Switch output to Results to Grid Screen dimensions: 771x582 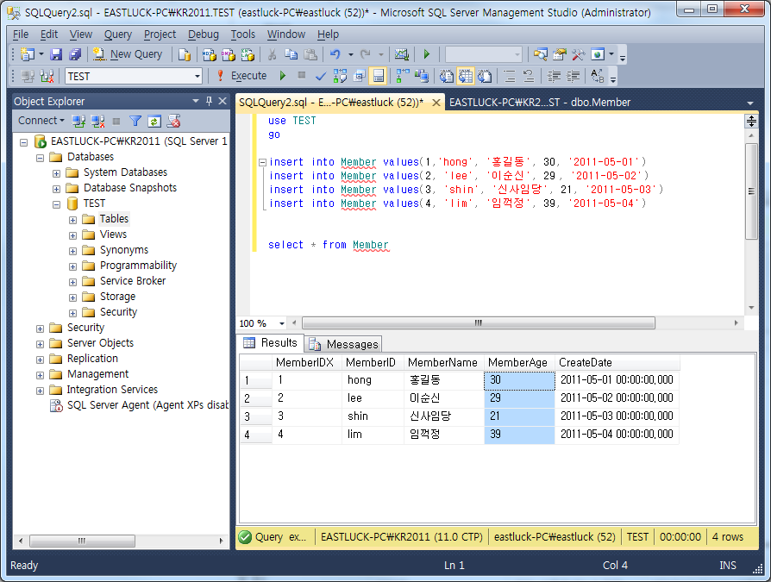tap(466, 76)
